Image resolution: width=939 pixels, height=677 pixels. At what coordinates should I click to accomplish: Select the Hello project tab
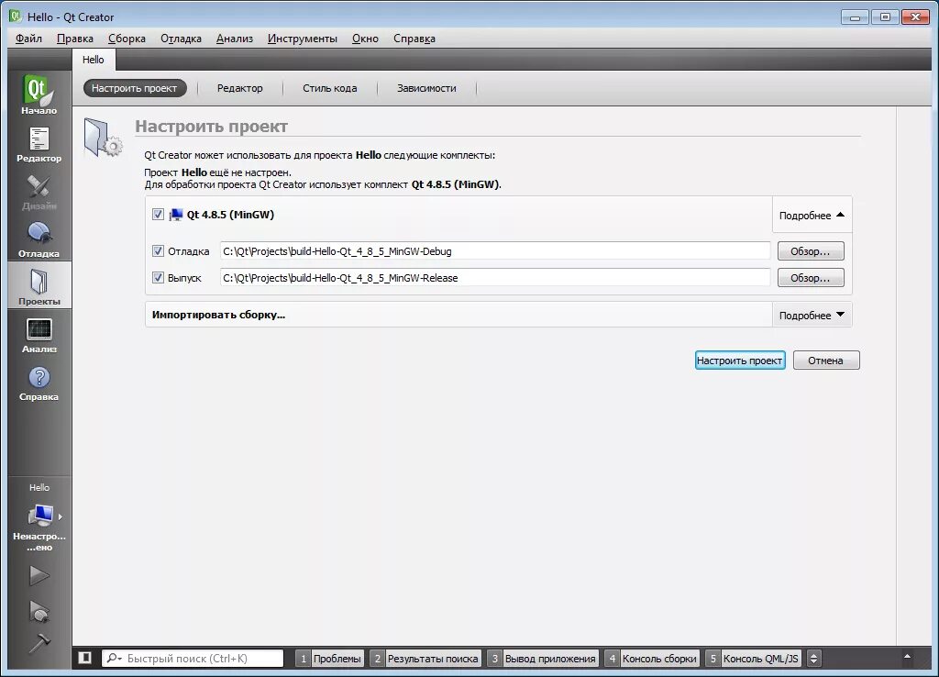pos(94,60)
